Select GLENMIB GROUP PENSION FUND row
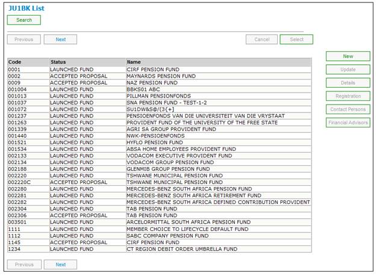Viewport: 376px width, 276px height. (x=160, y=169)
